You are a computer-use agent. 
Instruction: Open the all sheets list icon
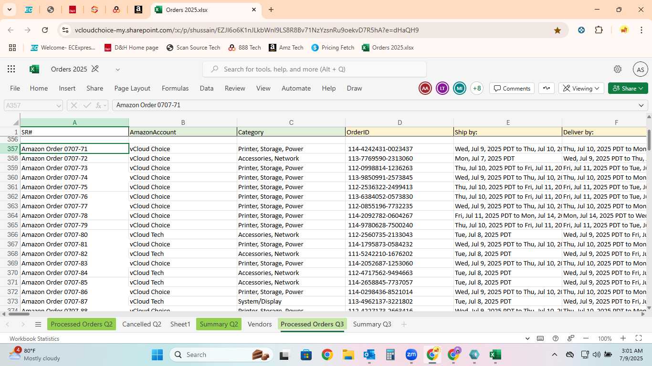(38, 324)
